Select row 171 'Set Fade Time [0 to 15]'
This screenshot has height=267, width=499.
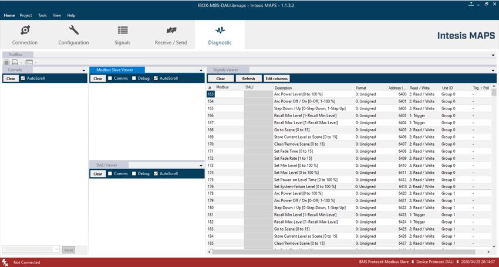(x=349, y=151)
